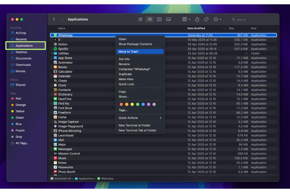
Task: Select New Terminal at Folder menu item
Action: (x=140, y=125)
